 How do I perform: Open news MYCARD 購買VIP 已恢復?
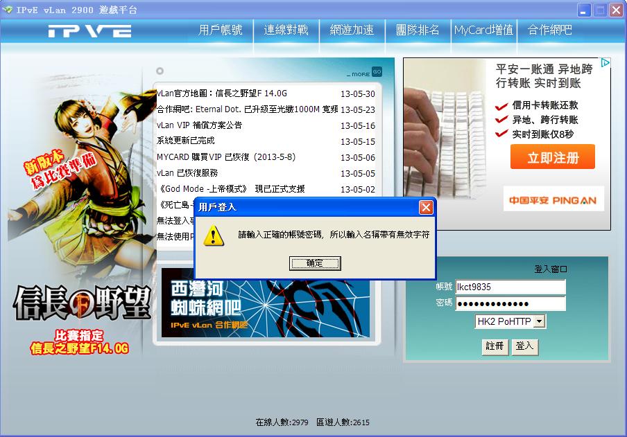pos(226,157)
